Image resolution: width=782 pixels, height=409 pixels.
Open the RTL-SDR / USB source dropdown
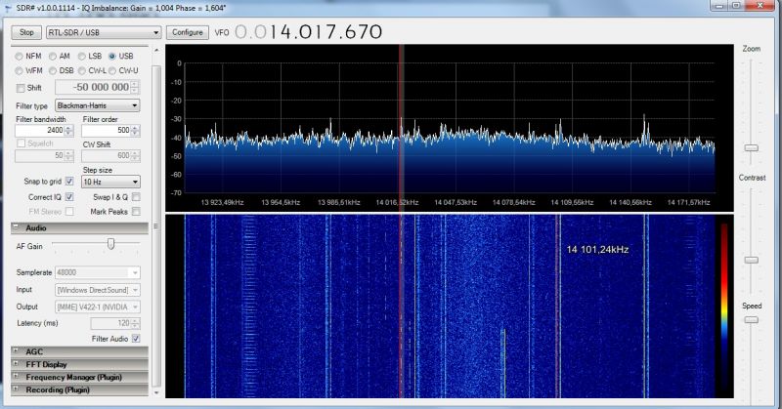[x=104, y=32]
